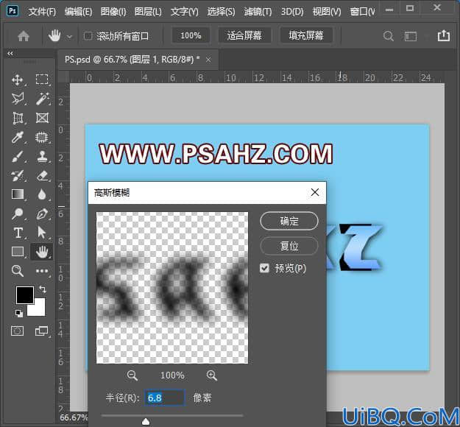Open the 文字(Y) menu
The height and width of the screenshot is (427, 460).
[185, 12]
